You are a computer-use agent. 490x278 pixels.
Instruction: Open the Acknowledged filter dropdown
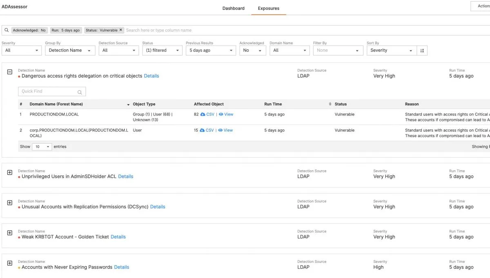pos(252,51)
